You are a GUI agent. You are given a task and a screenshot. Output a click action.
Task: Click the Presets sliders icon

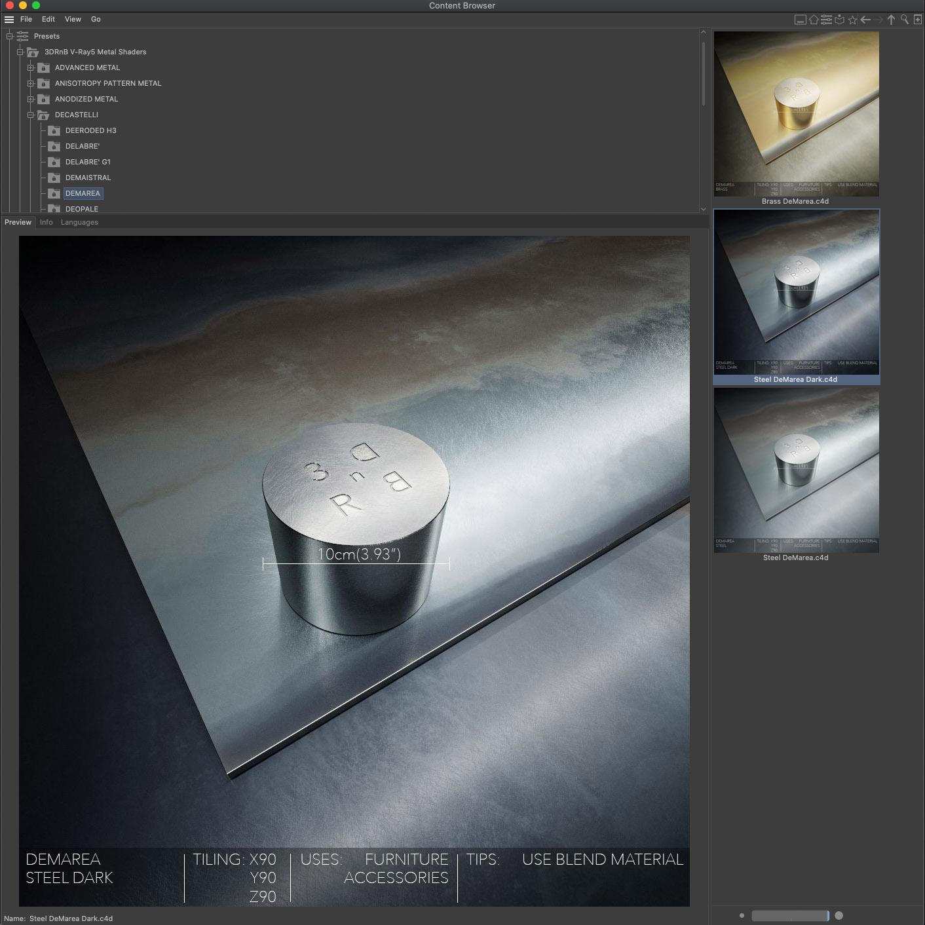point(23,36)
